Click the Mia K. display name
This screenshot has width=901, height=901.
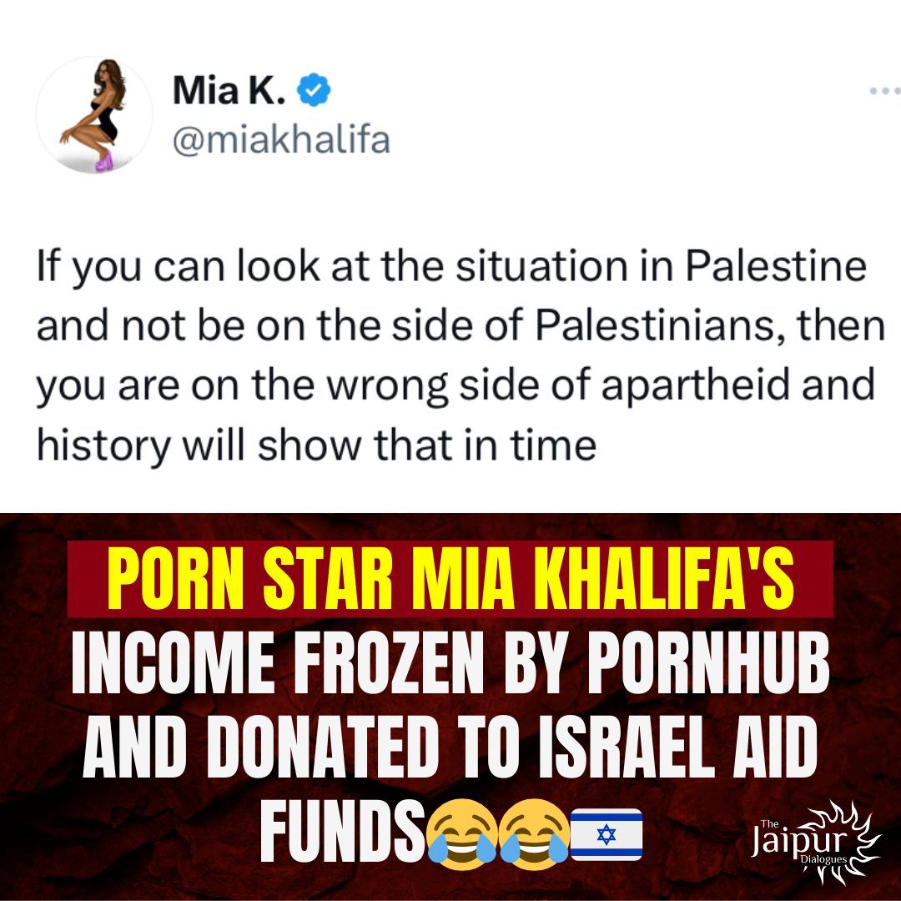(229, 91)
